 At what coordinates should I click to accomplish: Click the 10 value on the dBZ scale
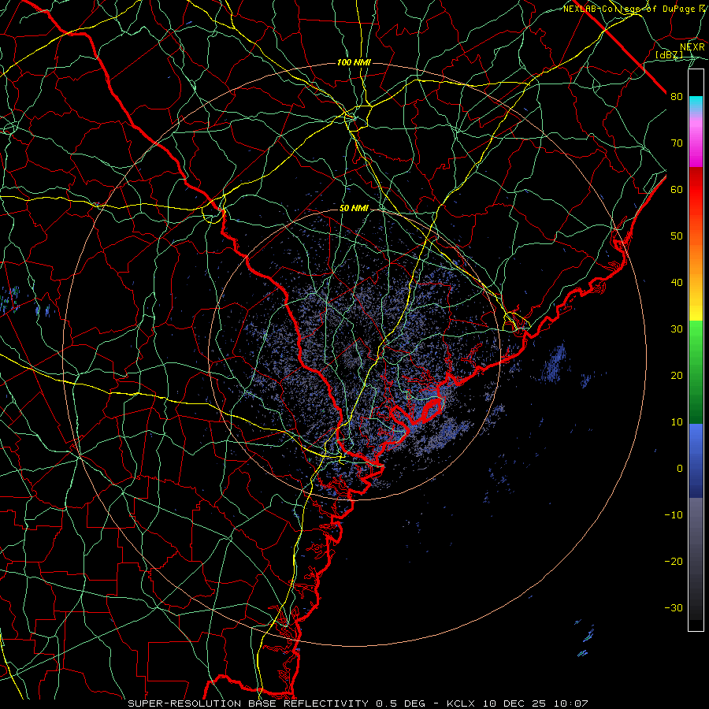pos(677,422)
